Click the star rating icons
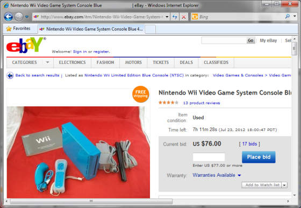301x208 pixels. [x=168, y=103]
